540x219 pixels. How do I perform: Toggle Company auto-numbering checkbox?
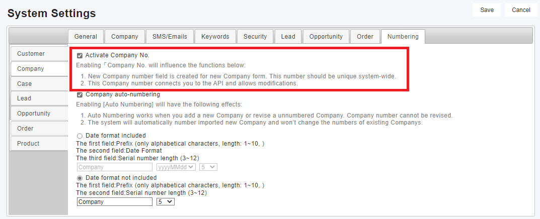pos(80,94)
